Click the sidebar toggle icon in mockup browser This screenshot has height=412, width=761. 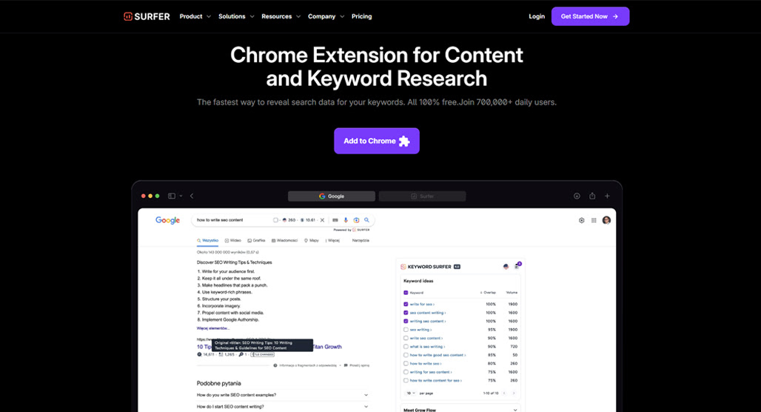[x=172, y=196]
